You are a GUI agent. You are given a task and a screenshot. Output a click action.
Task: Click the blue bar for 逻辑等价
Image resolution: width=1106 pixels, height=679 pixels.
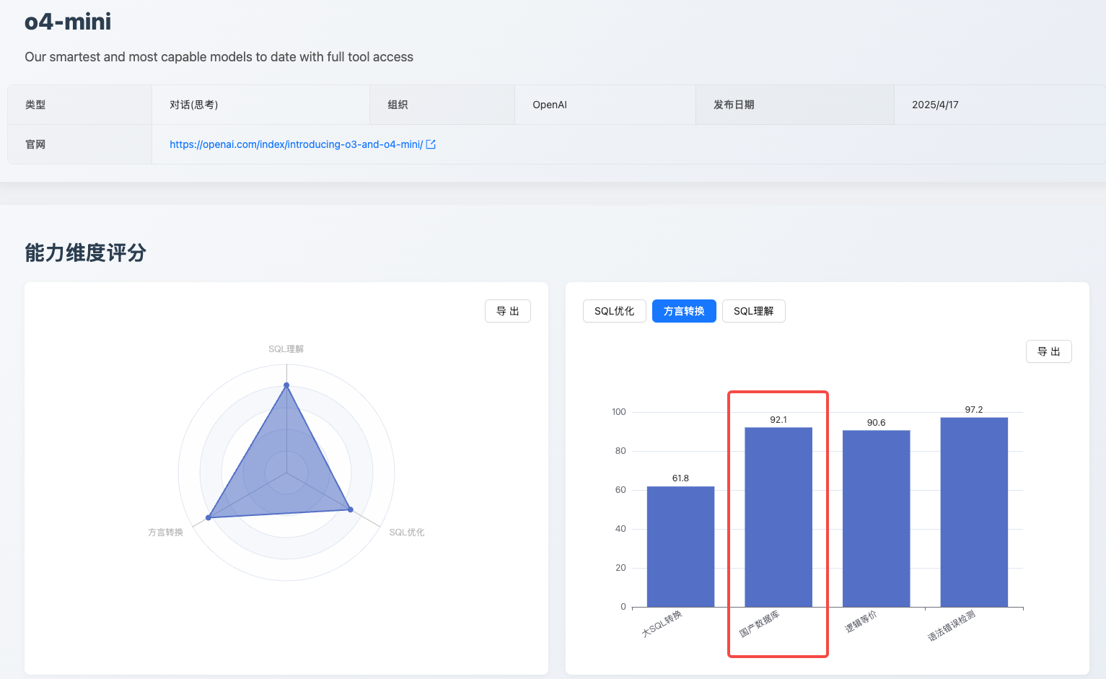pos(877,518)
